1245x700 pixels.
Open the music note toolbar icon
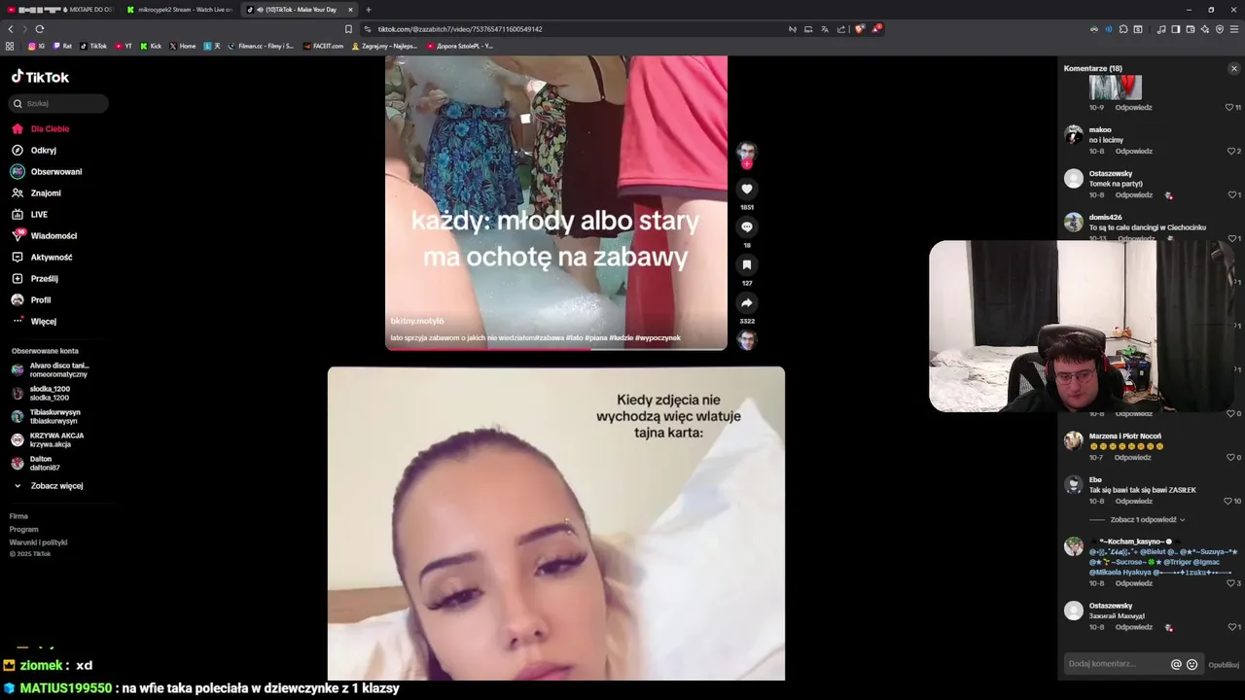[x=1160, y=29]
